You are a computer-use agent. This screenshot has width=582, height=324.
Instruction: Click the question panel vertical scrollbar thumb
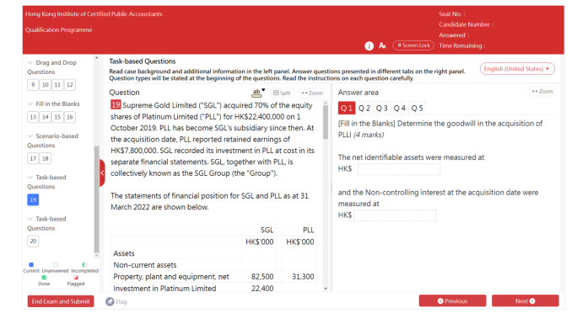tap(326, 122)
